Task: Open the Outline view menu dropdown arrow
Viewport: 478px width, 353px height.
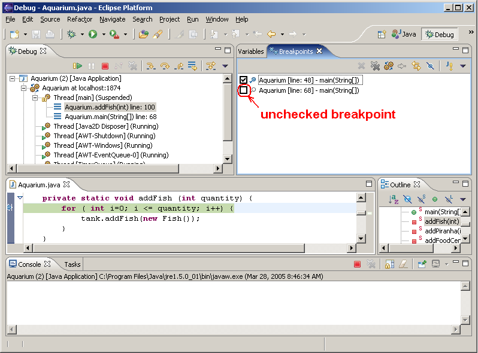Action: 463,199
